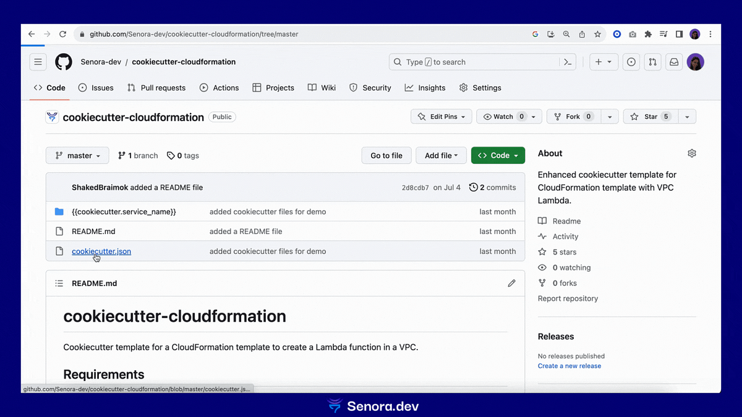
Task: Open the green Code dropdown button
Action: click(498, 156)
